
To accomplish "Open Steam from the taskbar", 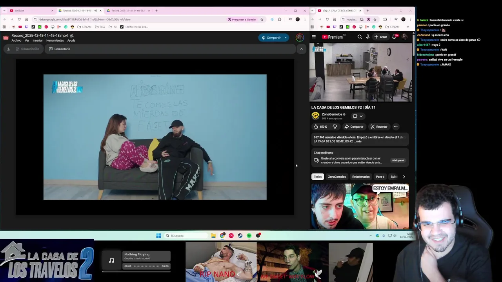I will pos(240,235).
